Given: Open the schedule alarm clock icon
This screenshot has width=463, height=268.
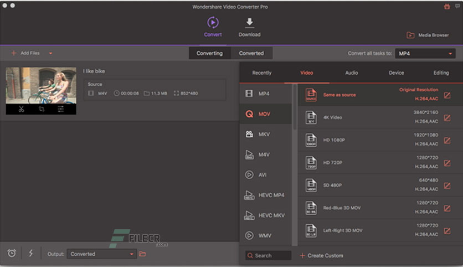Looking at the screenshot, I should click(x=12, y=253).
